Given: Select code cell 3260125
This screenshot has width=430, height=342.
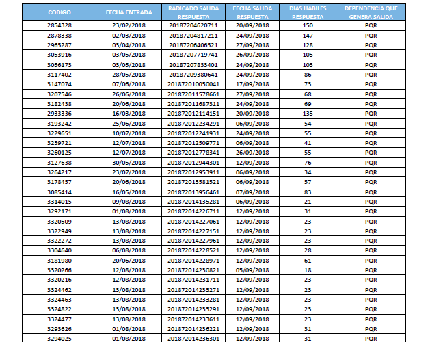Looking at the screenshot, I should 59,153.
